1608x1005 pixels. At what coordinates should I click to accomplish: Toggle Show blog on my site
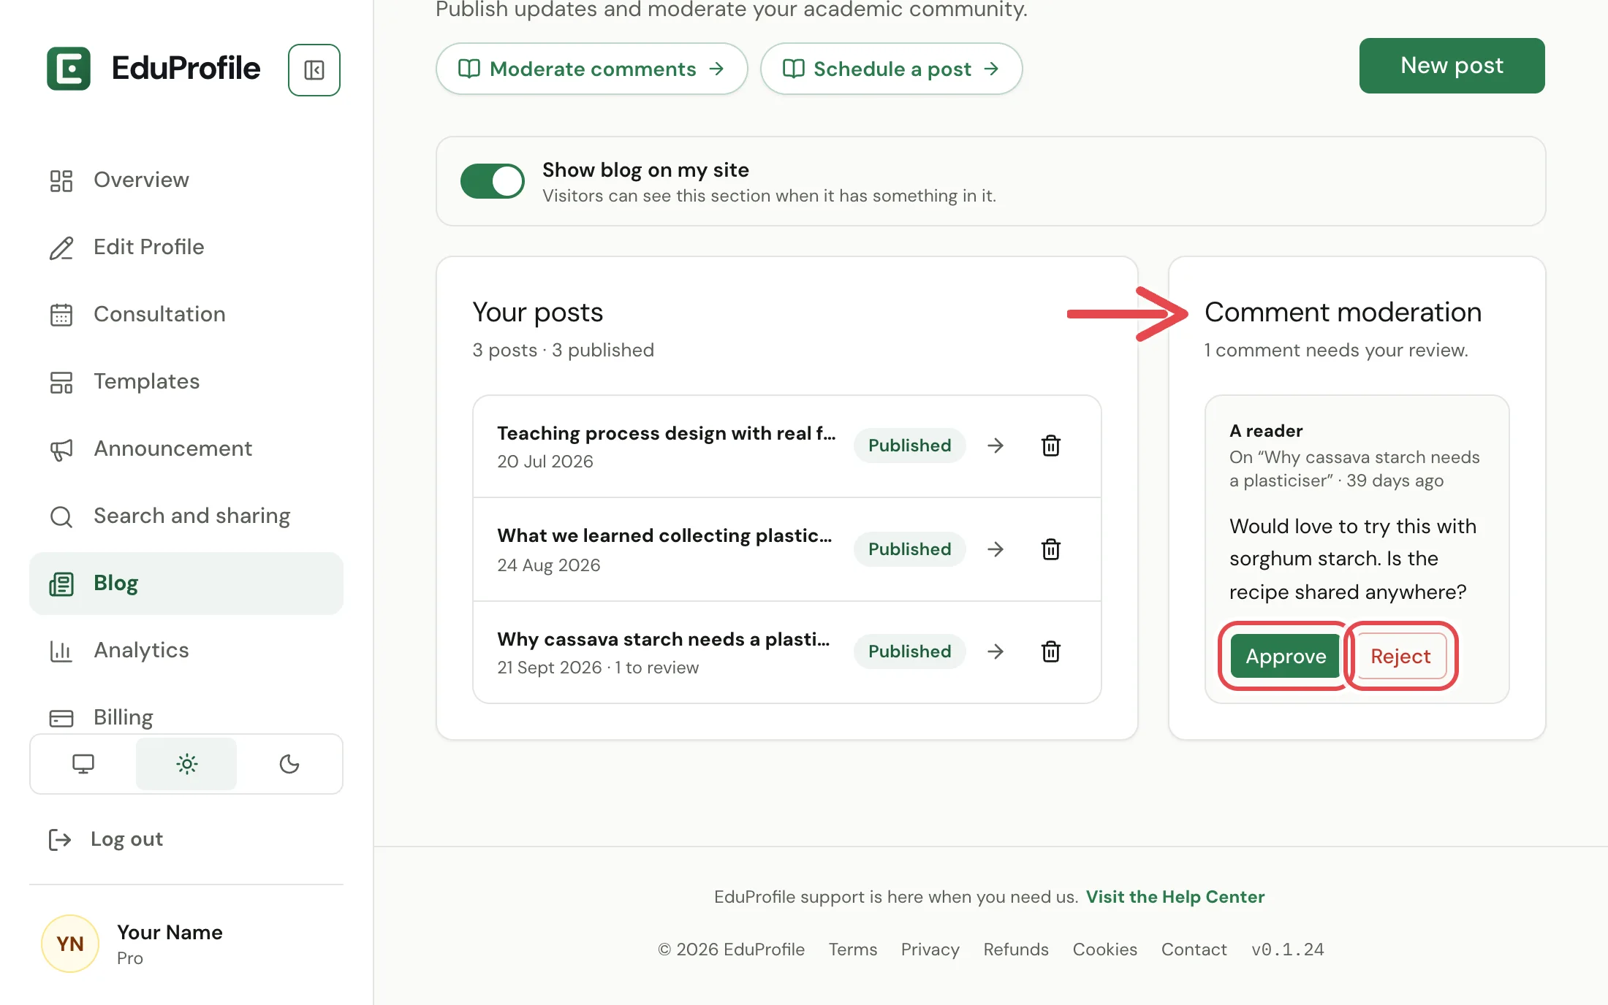click(x=493, y=181)
